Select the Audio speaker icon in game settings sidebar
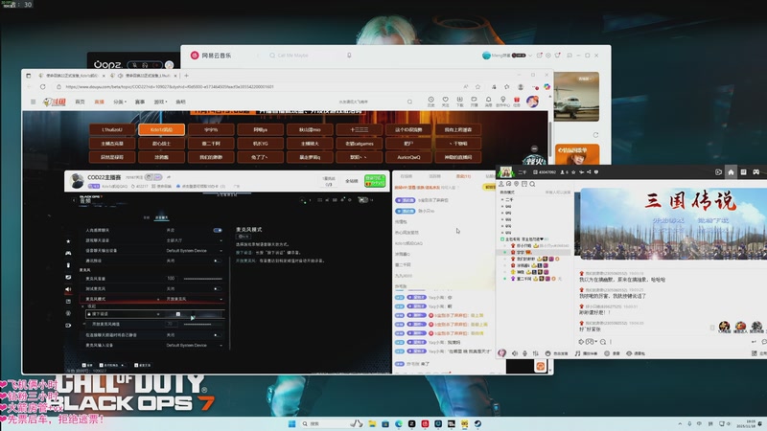The height and width of the screenshot is (431, 767). [x=68, y=289]
